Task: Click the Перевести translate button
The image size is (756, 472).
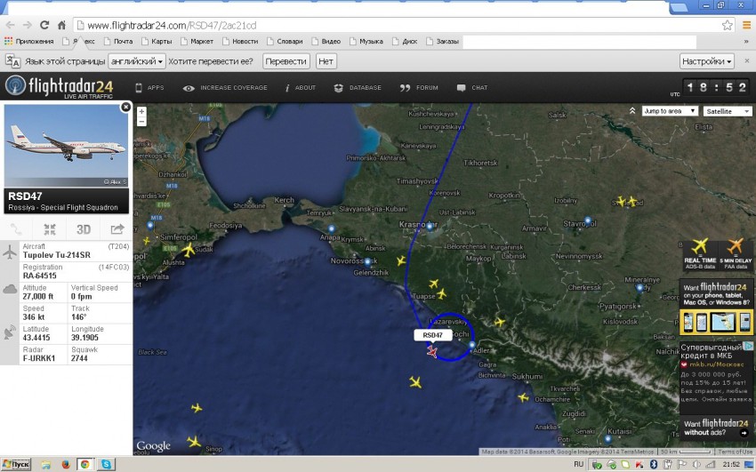Action: tap(286, 61)
